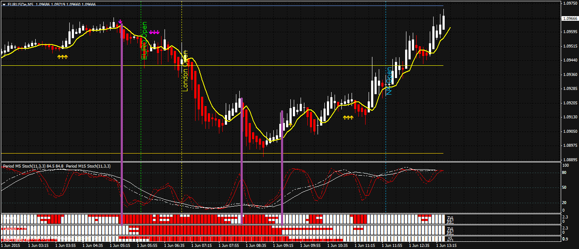579x249 pixels.
Task: Click the gold triple up-arrows near the chart start
Action: click(x=62, y=56)
